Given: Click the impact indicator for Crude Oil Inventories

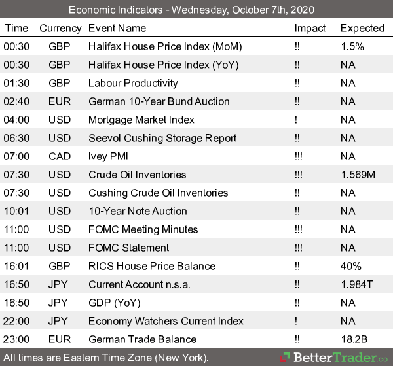Looking at the screenshot, I should click(x=299, y=175).
